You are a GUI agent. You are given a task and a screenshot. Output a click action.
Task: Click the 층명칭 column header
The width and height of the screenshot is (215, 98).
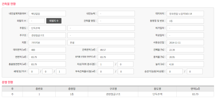coord(72,89)
